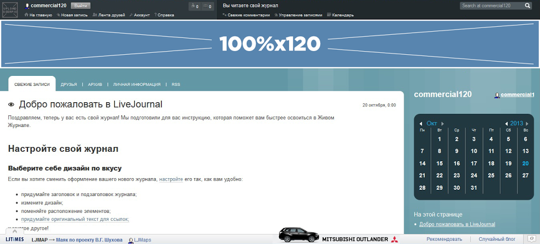The image size is (540, 244).
Task: Click the user icon next to commercial1
Action: coord(497,95)
